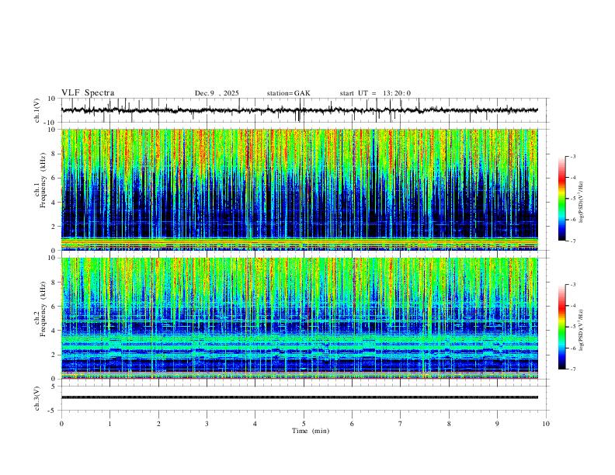Click the "-5" tick on the ch.3(V) axis
The width and height of the screenshot is (615, 475).
pos(53,411)
